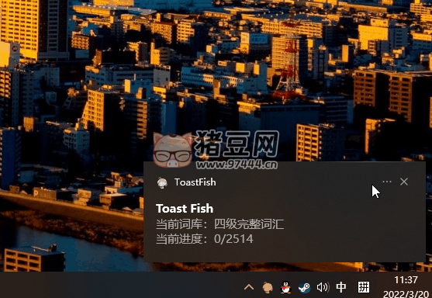Open the clock showing 11:37
The height and width of the screenshot is (298, 432).
[406, 280]
